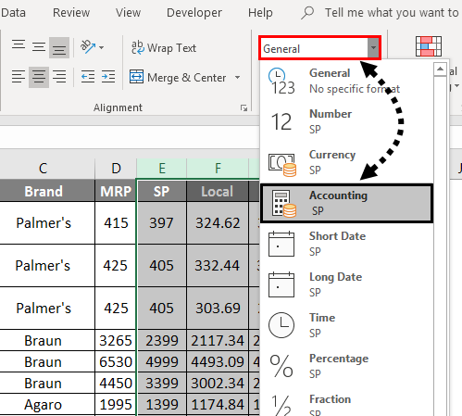This screenshot has height=416, width=462.
Task: Click the Agaro brand cell
Action: click(x=47, y=404)
